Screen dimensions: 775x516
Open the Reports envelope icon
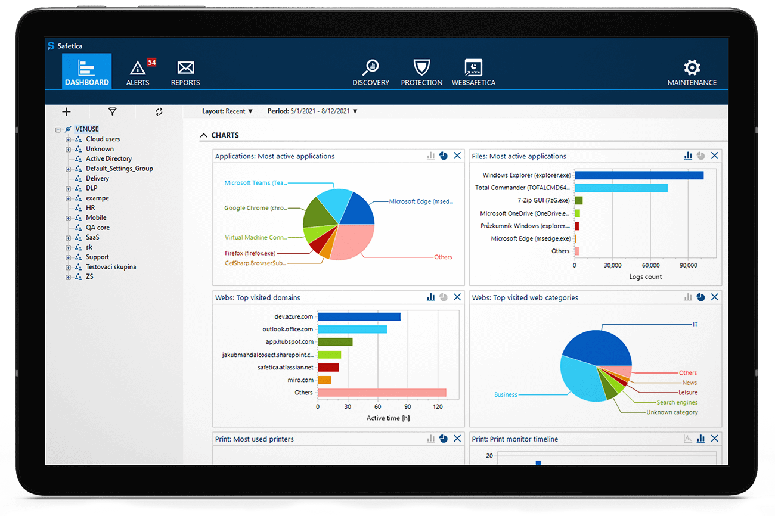coord(185,73)
